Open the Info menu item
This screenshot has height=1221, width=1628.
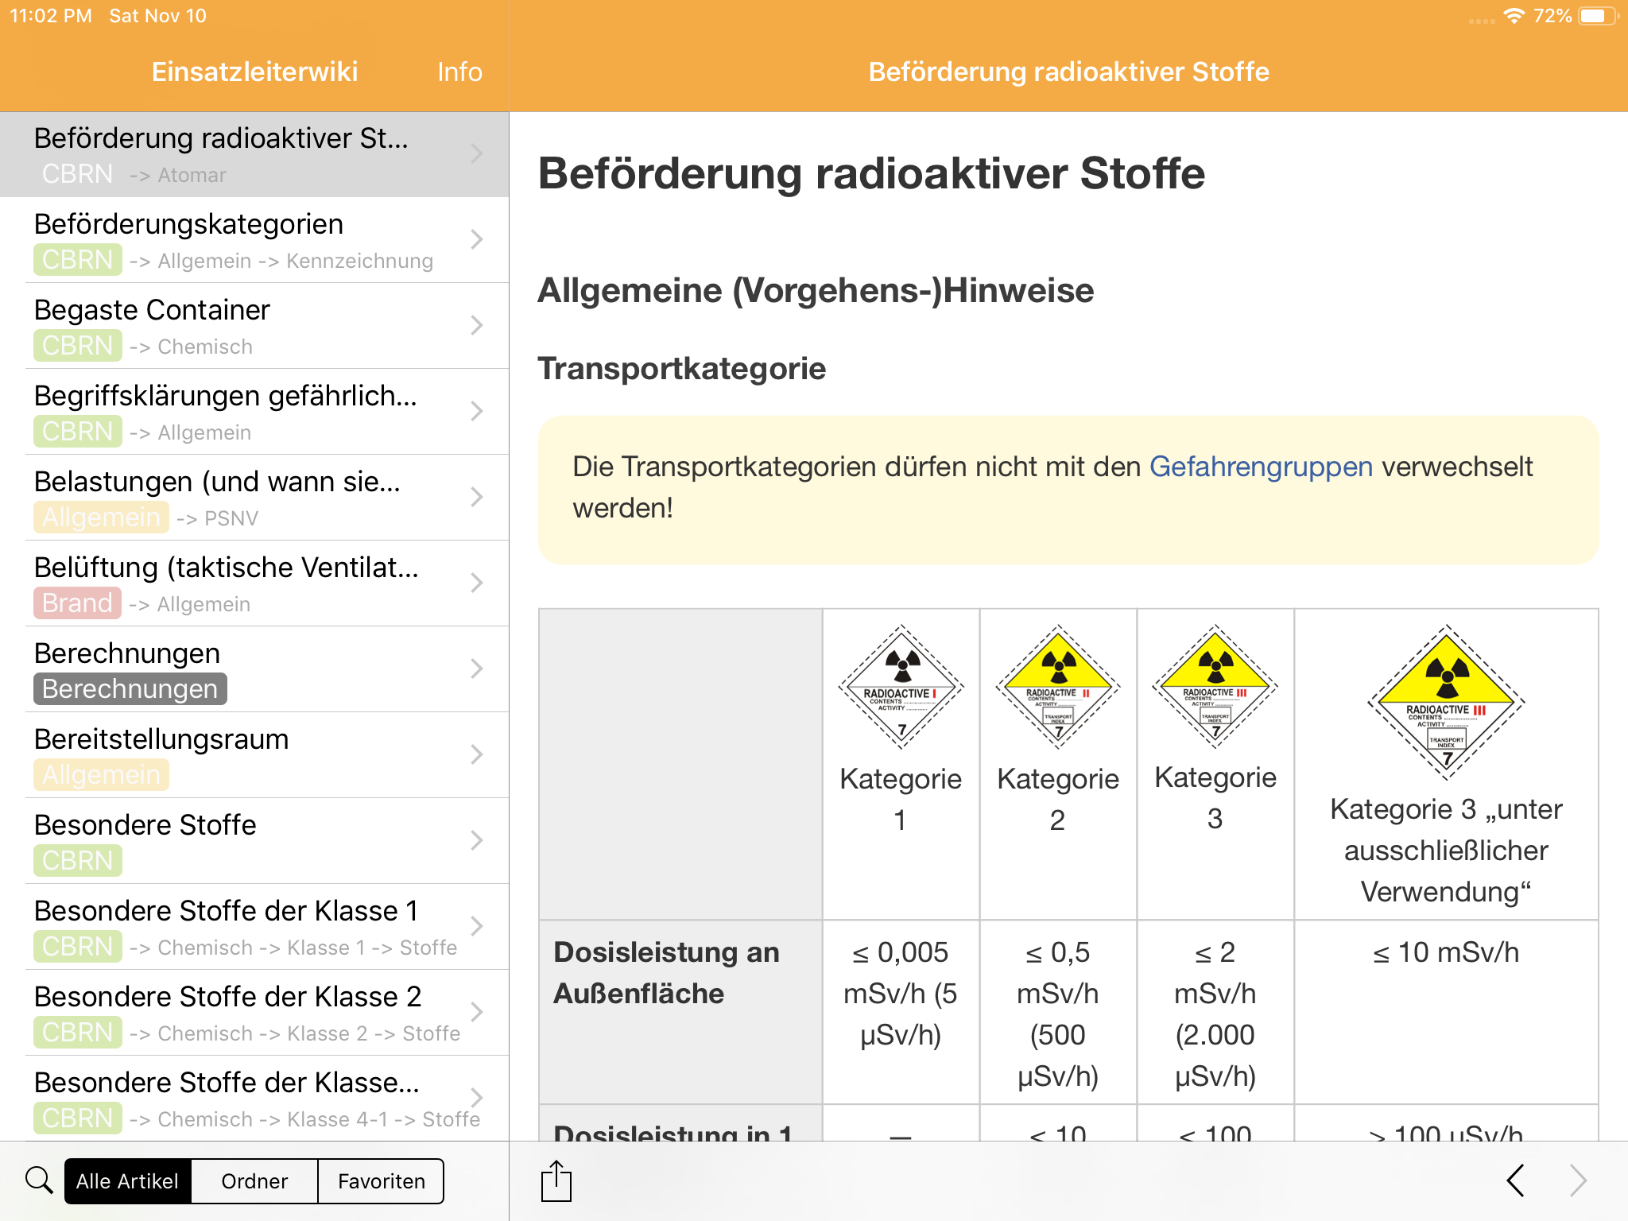459,72
